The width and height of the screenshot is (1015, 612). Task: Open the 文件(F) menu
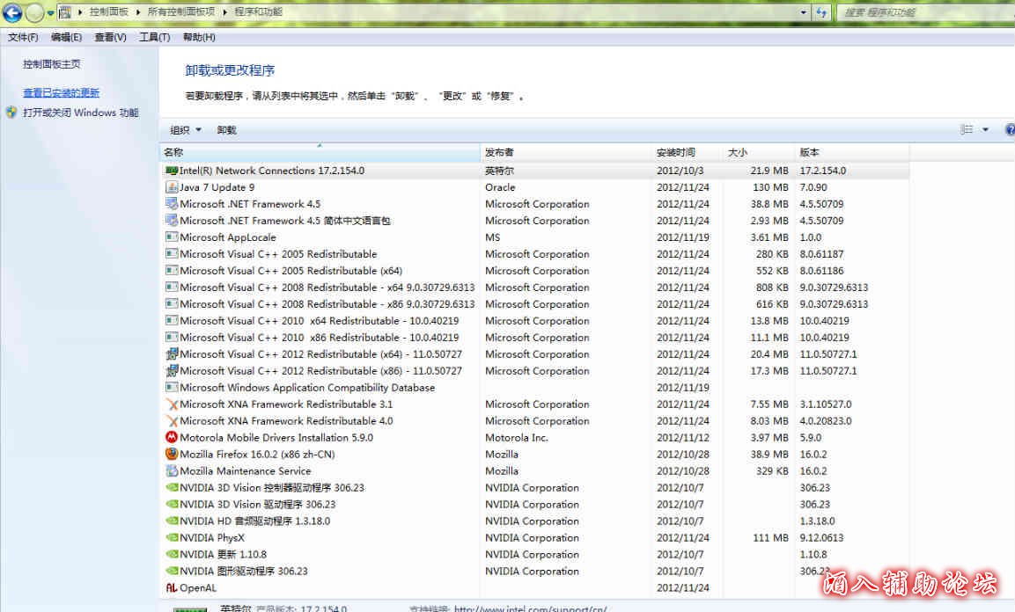[x=23, y=37]
